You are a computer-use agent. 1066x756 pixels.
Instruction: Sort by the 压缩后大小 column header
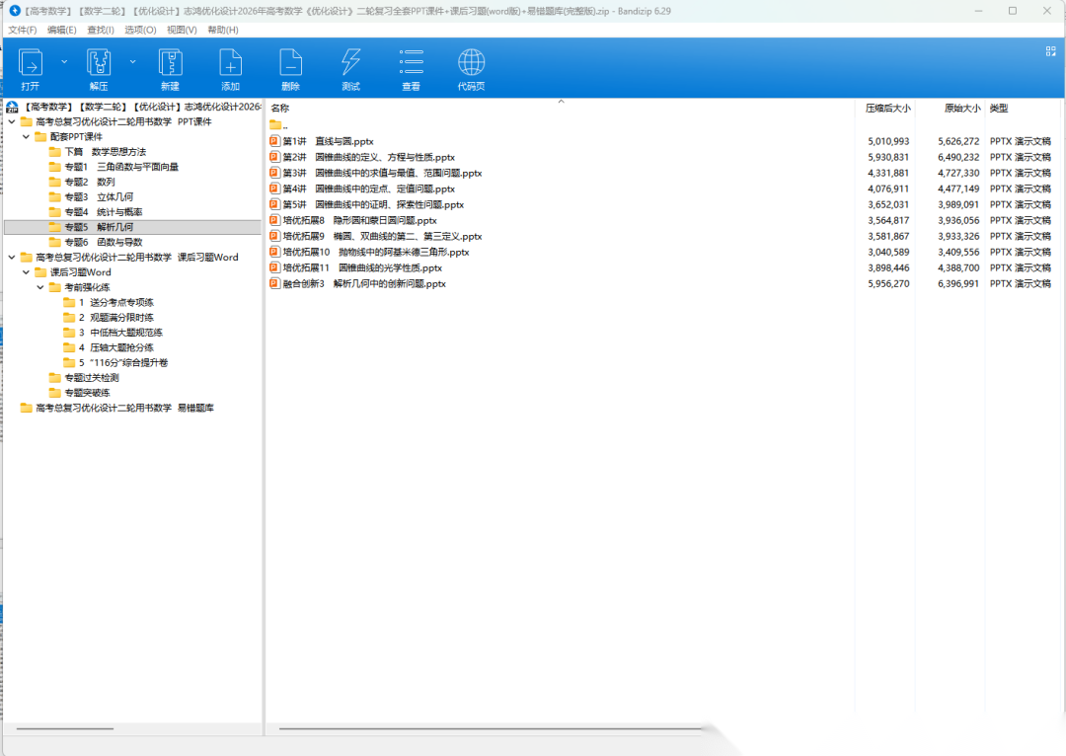click(887, 108)
